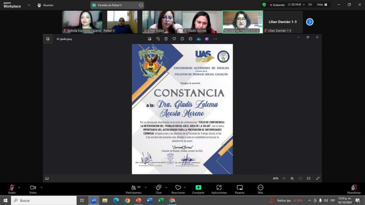This screenshot has width=365, height=205.
Task: Leave the meeting with the Abandonar button
Action: coord(354,188)
